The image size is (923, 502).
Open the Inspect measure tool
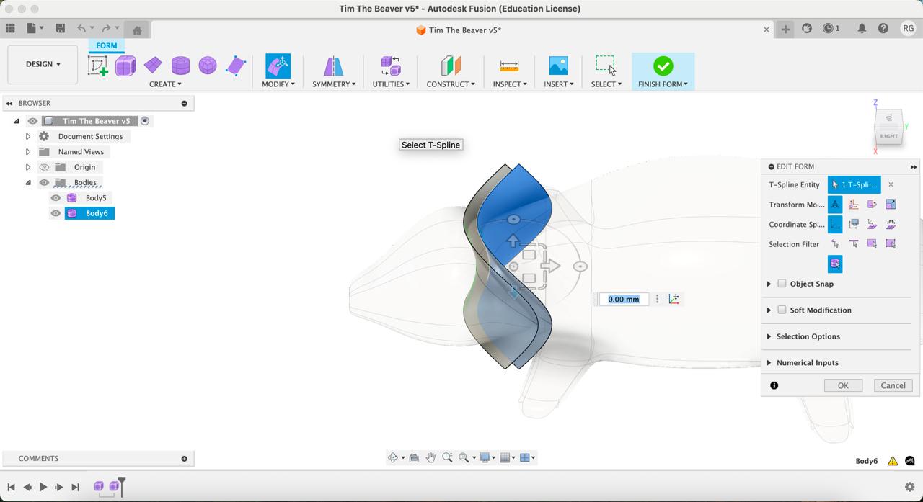pyautogui.click(x=509, y=66)
